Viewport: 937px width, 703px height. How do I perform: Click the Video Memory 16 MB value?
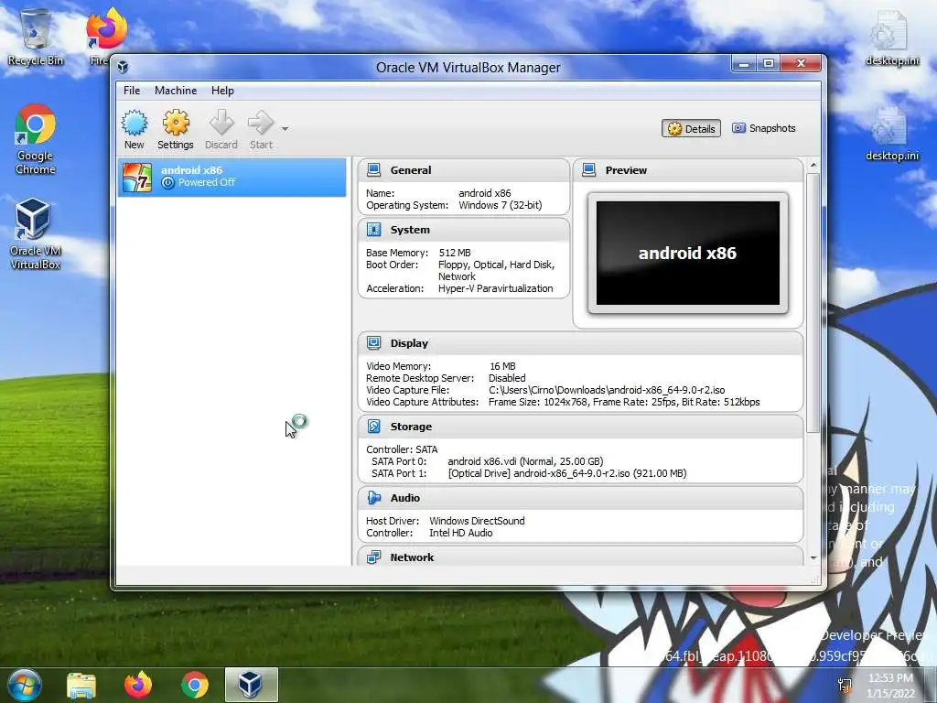(x=502, y=366)
